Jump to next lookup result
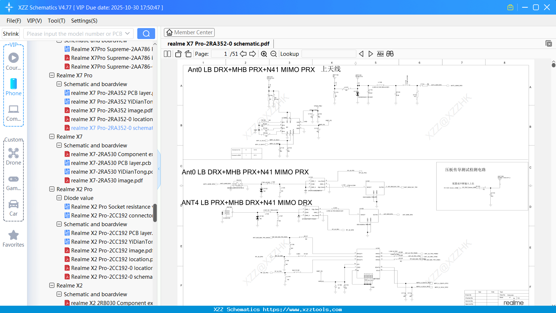Screen dimensions: 556x313 (371, 54)
